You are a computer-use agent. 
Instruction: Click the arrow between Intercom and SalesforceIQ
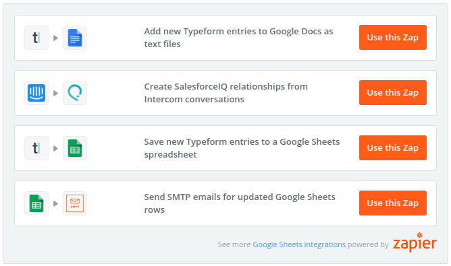(x=56, y=93)
